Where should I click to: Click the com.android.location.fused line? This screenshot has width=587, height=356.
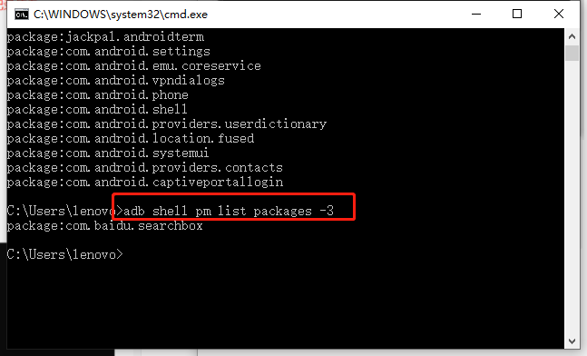(131, 139)
